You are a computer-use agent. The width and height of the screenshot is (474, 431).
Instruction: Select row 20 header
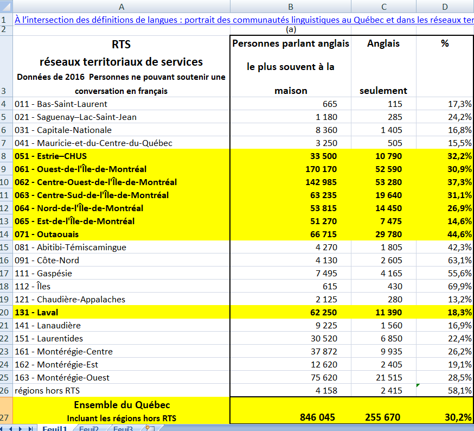pos(6,312)
